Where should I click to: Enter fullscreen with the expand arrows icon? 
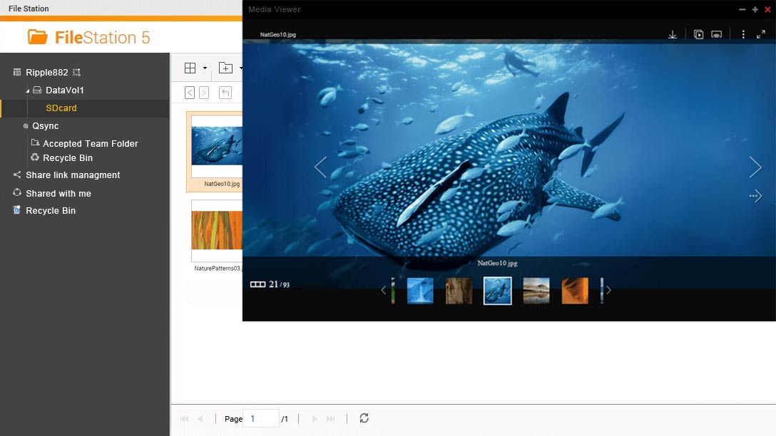(761, 35)
